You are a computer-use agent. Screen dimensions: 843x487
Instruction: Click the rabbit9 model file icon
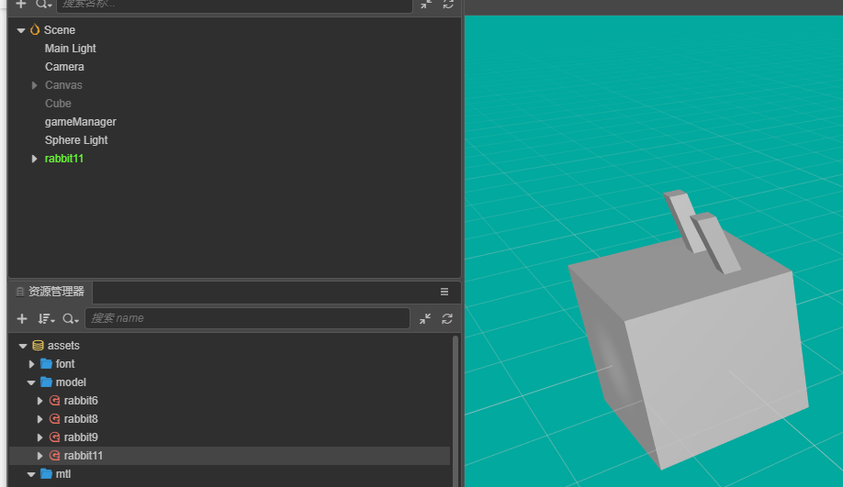point(54,437)
